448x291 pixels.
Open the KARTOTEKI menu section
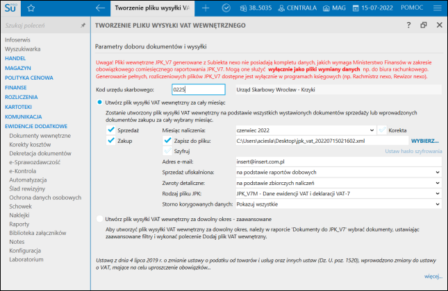pyautogui.click(x=18, y=107)
